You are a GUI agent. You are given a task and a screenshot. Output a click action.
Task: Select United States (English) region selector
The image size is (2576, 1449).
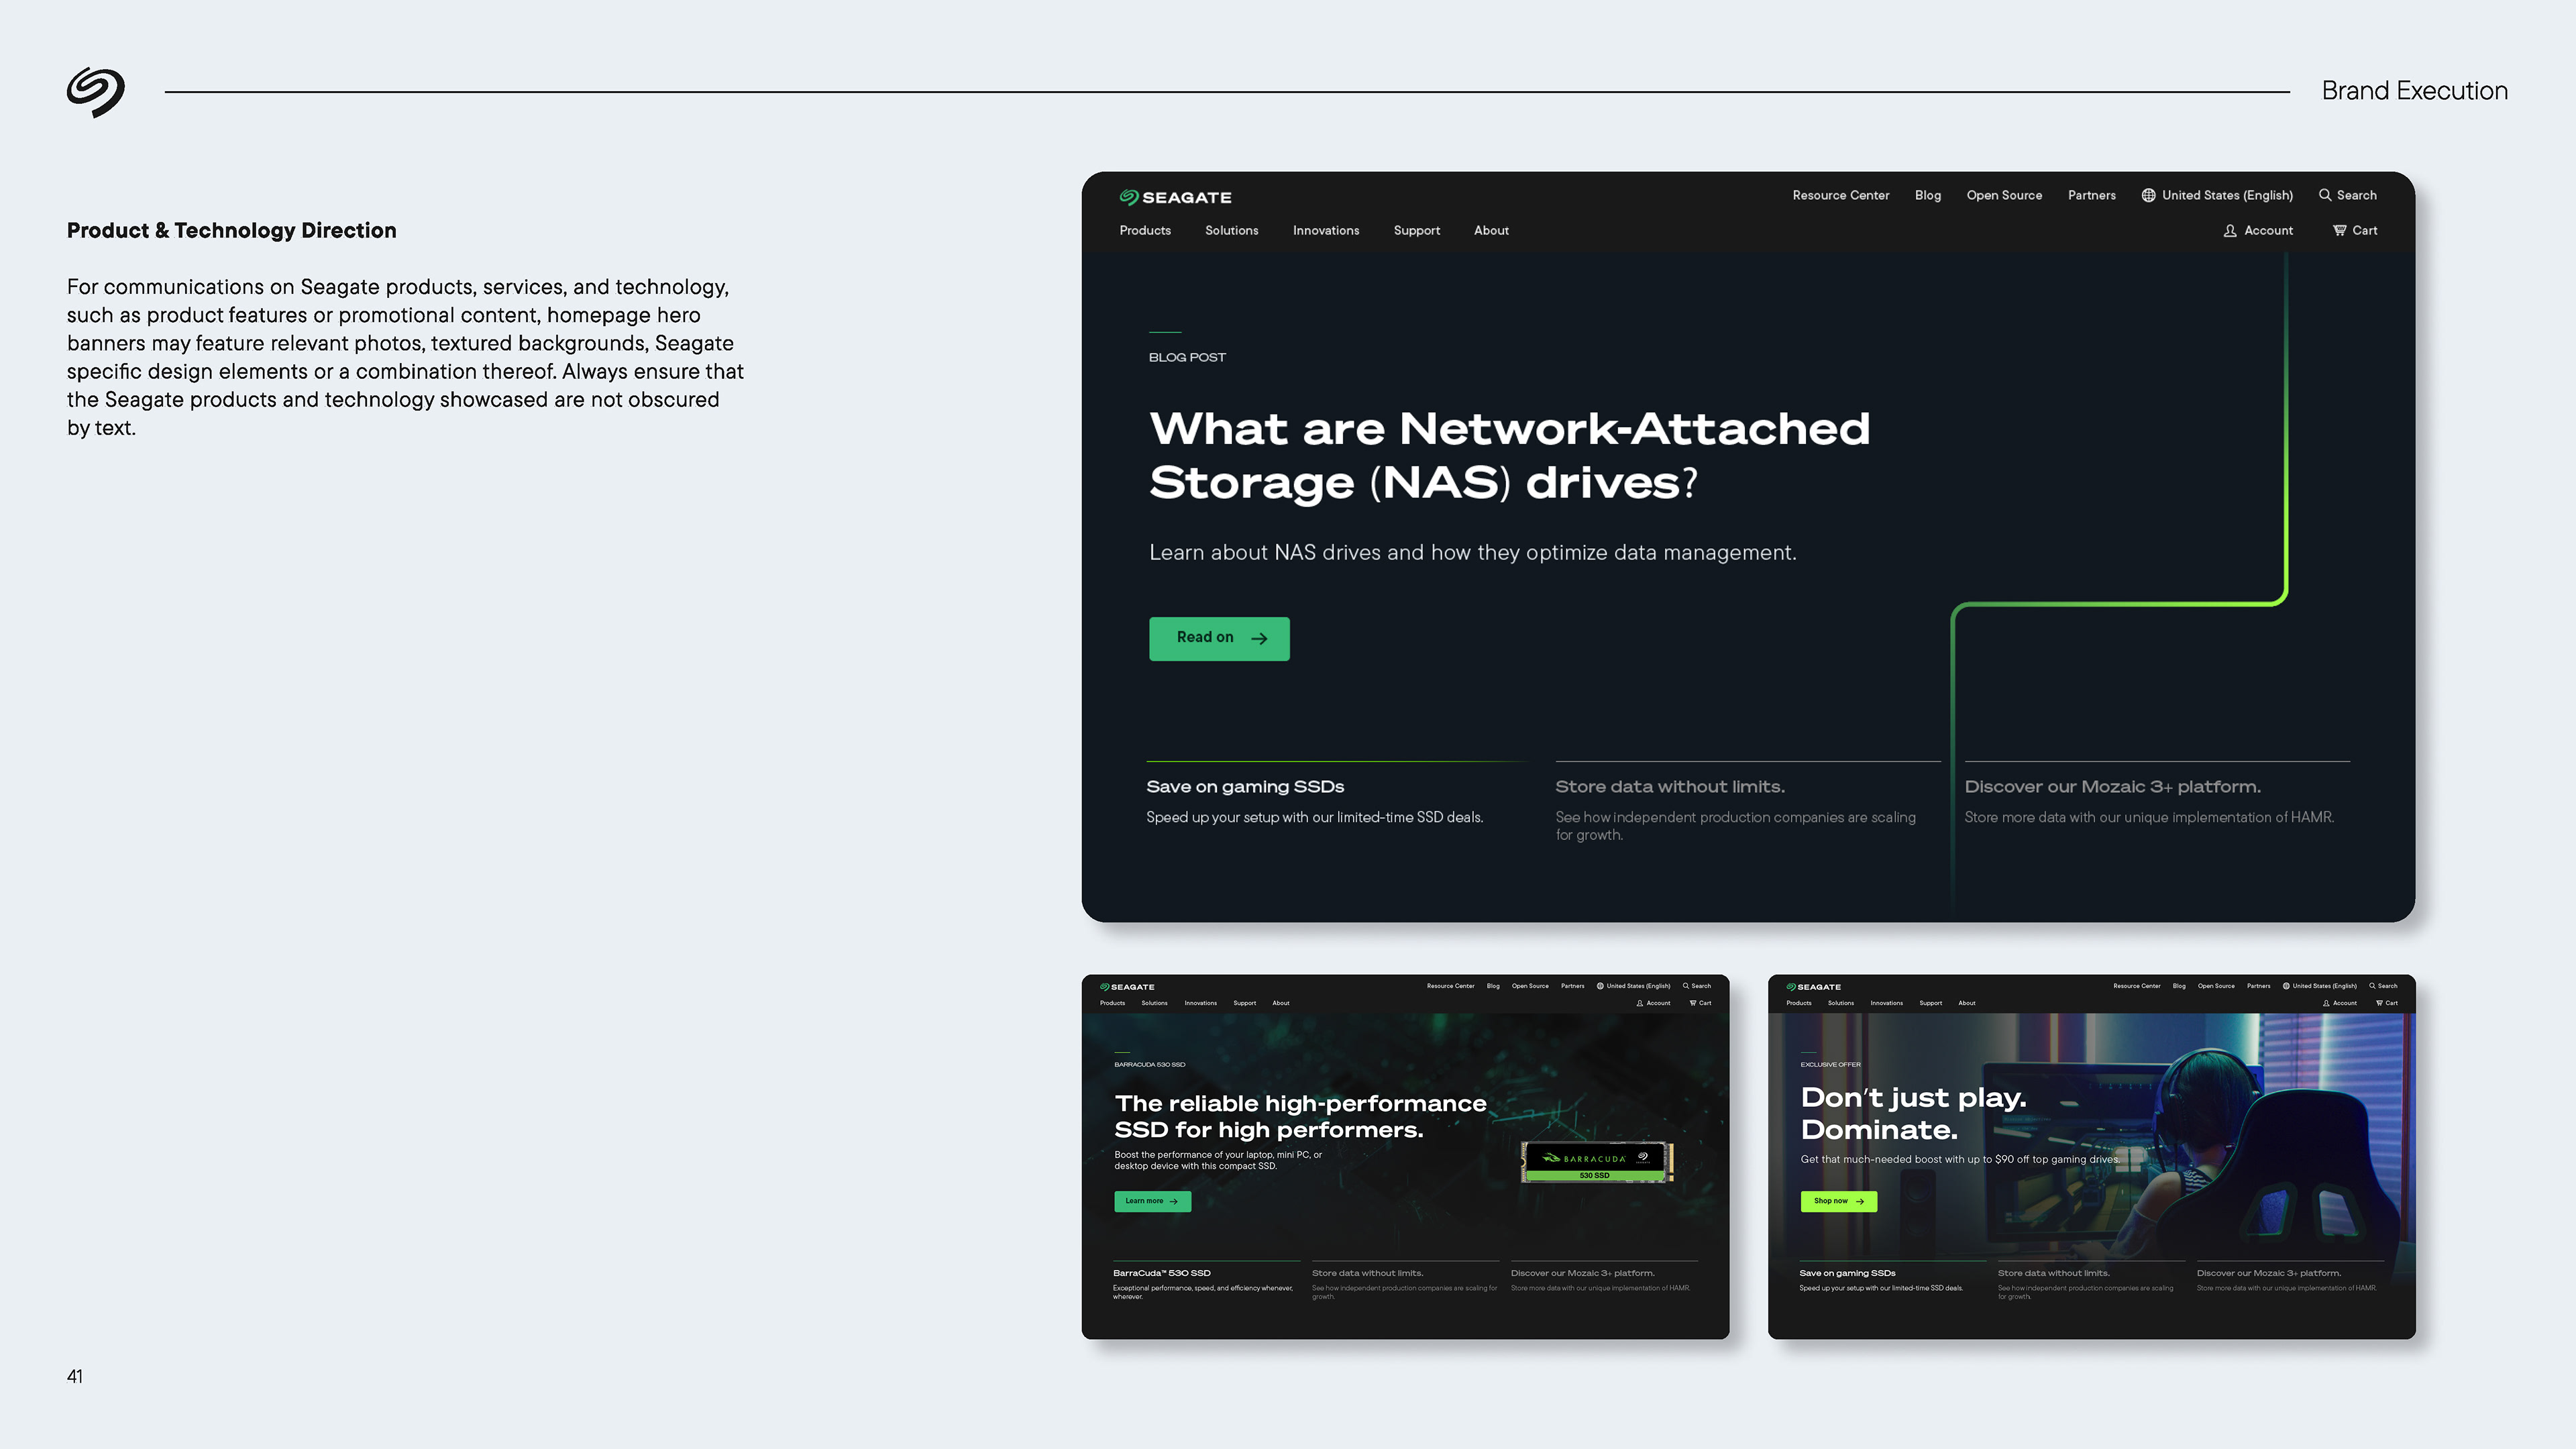pyautogui.click(x=2217, y=195)
